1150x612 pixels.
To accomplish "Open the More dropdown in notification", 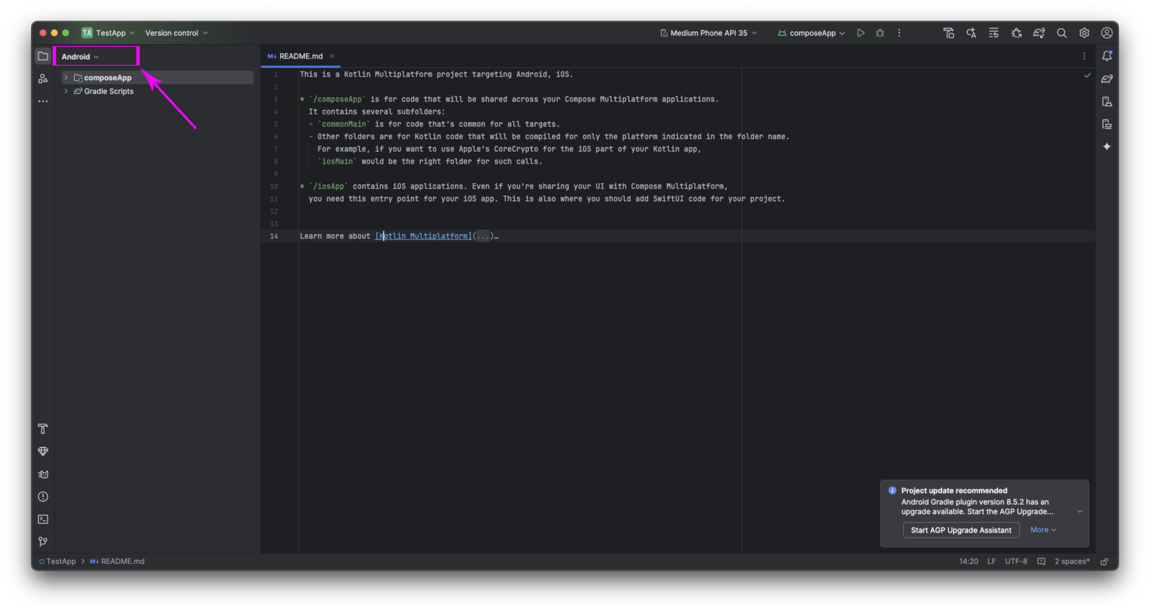I will pos(1043,529).
